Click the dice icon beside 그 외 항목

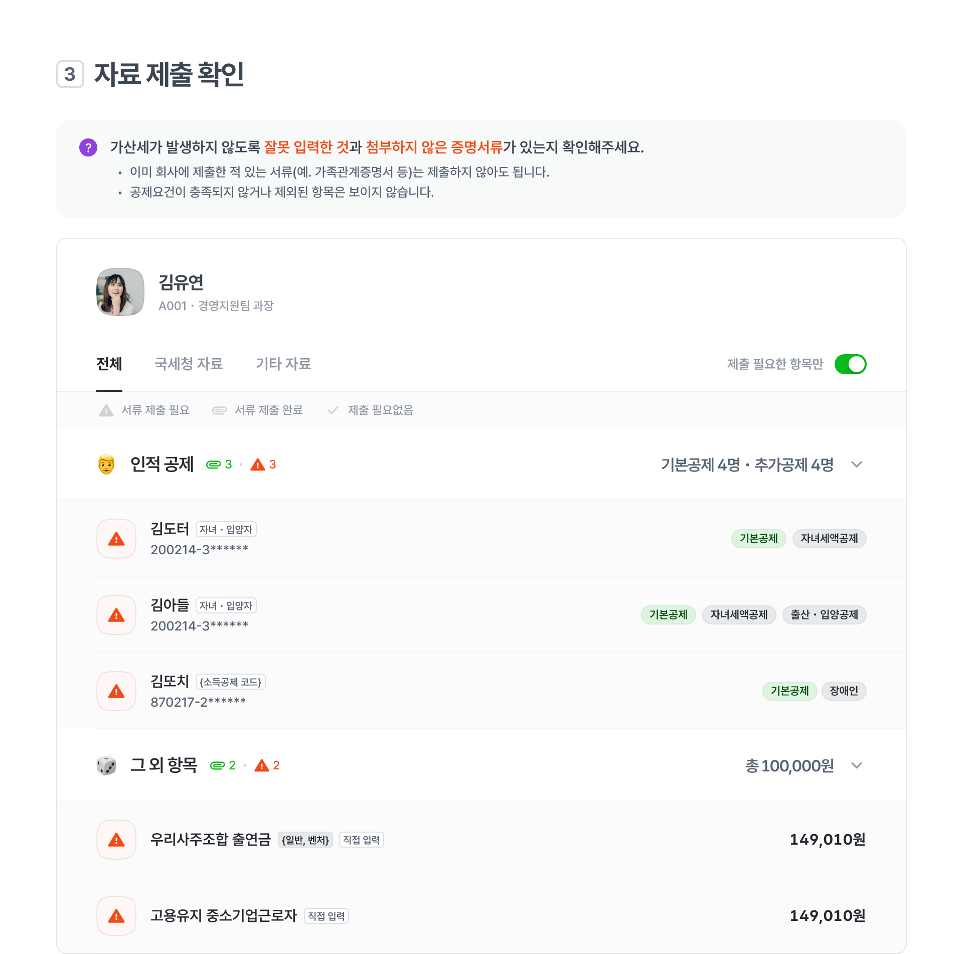[x=106, y=765]
